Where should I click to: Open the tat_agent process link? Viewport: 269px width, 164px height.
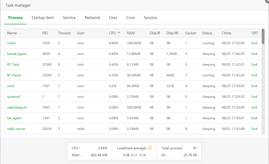click(14, 118)
